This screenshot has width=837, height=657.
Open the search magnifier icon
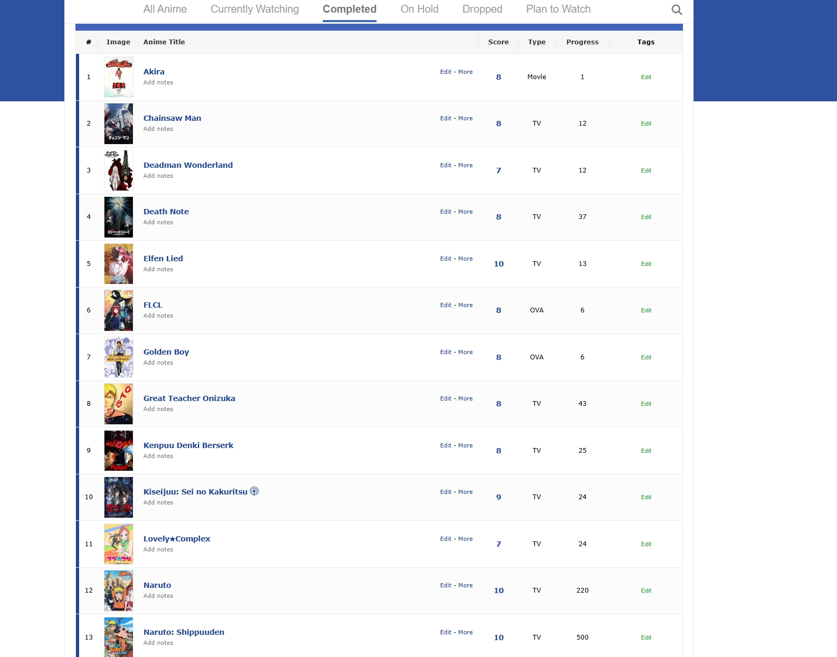tap(677, 9)
